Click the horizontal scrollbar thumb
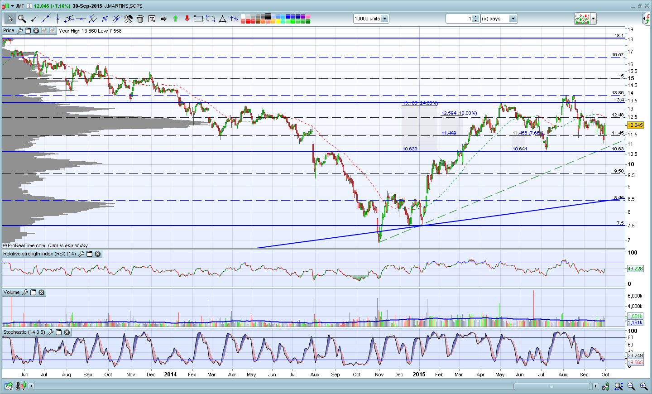Viewport: 652px width, 394px height. [x=551, y=386]
